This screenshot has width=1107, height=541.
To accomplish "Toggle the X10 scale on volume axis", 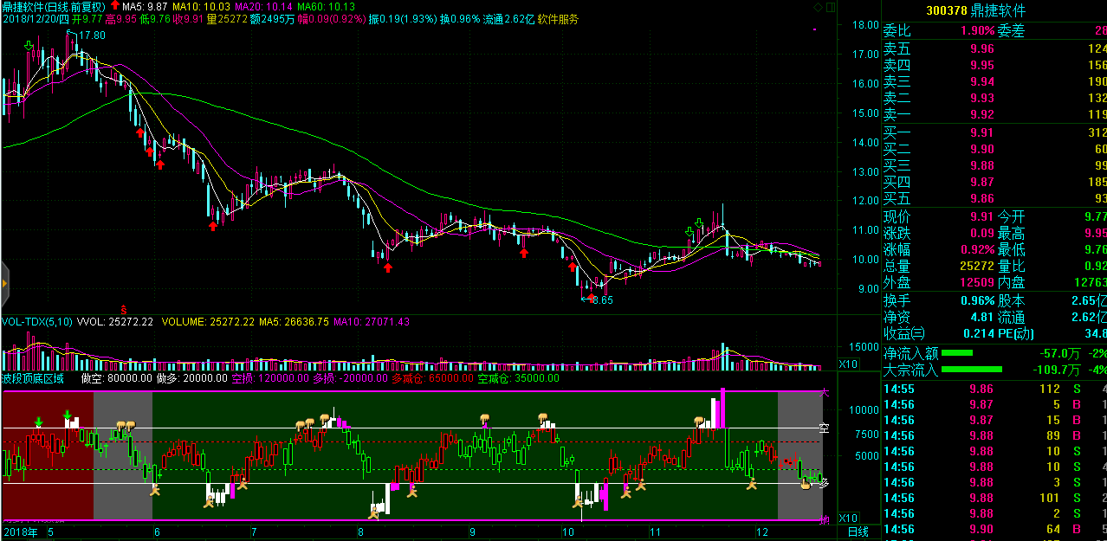I will [x=849, y=364].
